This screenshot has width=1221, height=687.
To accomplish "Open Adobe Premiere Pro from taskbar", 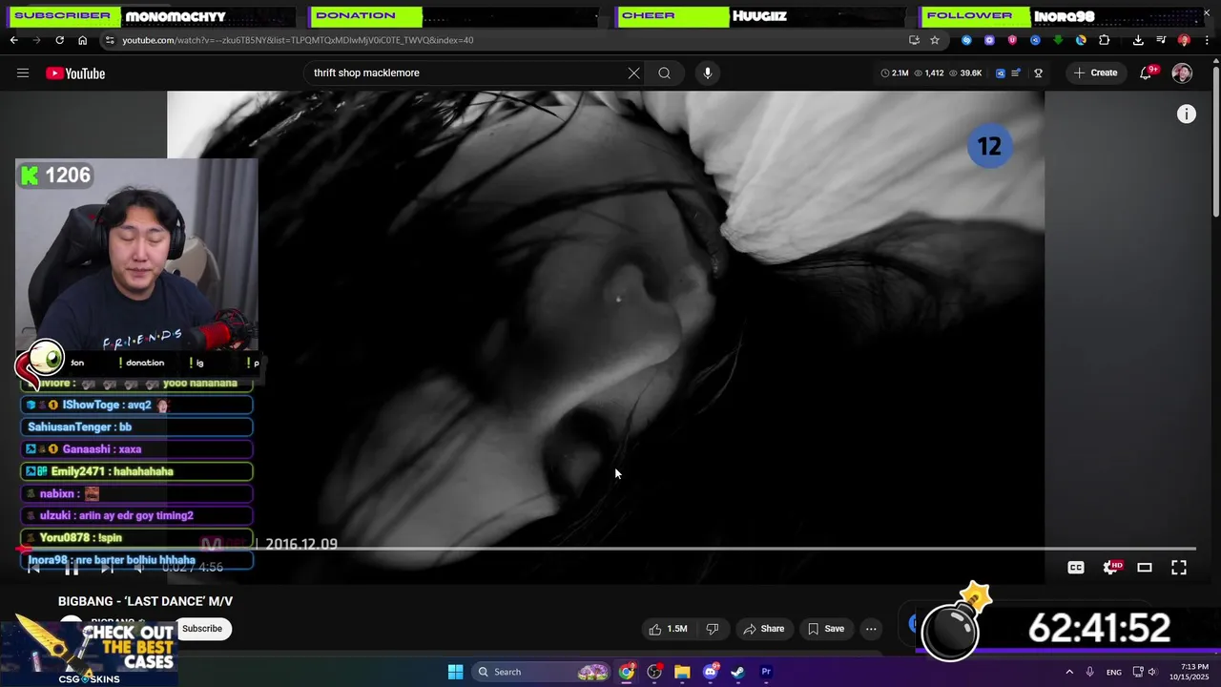I will (766, 672).
